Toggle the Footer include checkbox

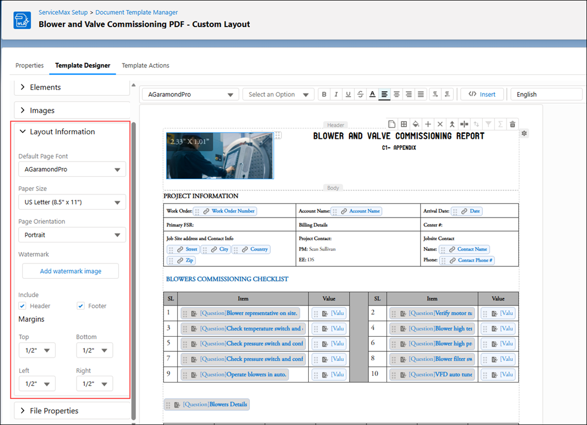point(80,306)
